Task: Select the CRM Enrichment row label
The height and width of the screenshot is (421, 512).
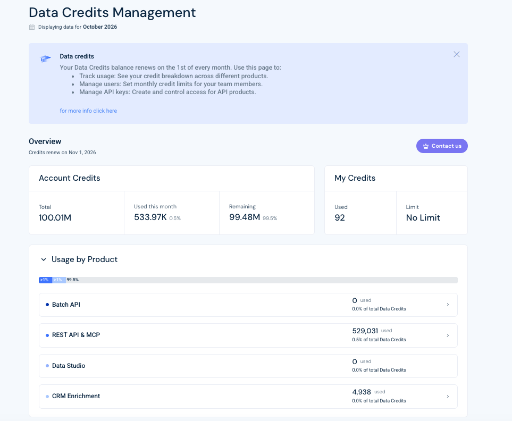Action: [76, 396]
